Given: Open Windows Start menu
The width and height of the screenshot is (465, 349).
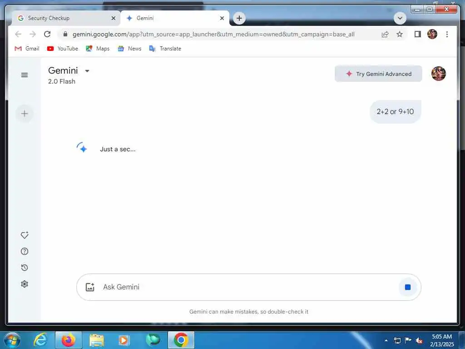Looking at the screenshot, I should (12, 340).
